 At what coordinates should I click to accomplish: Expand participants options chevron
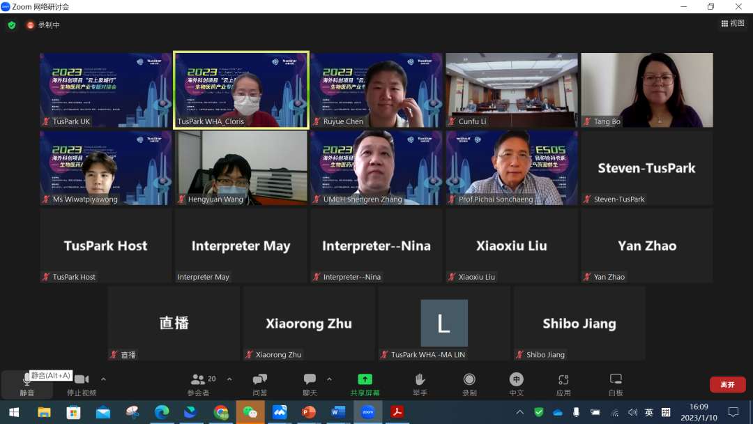[x=229, y=379]
